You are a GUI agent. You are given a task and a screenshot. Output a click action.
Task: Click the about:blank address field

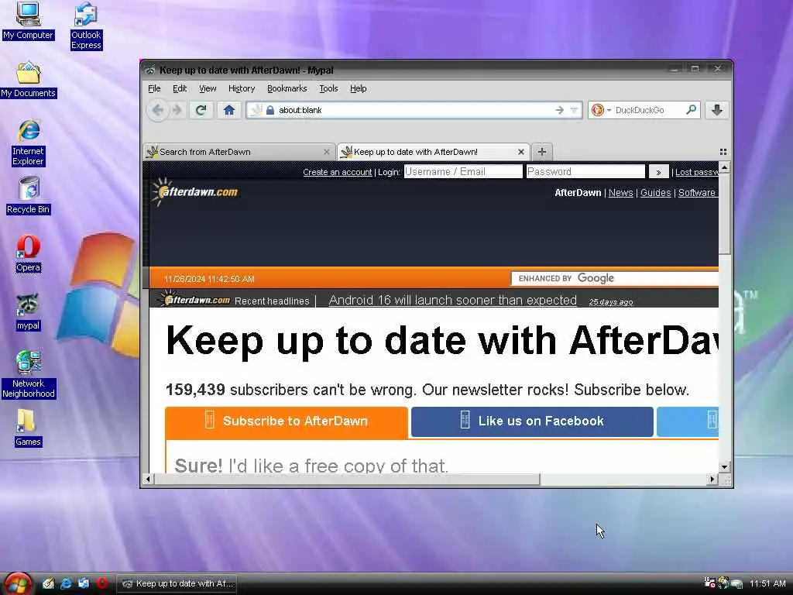click(415, 110)
